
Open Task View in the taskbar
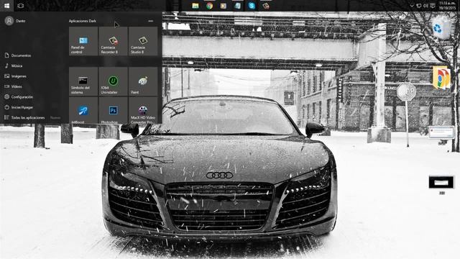(21, 6)
